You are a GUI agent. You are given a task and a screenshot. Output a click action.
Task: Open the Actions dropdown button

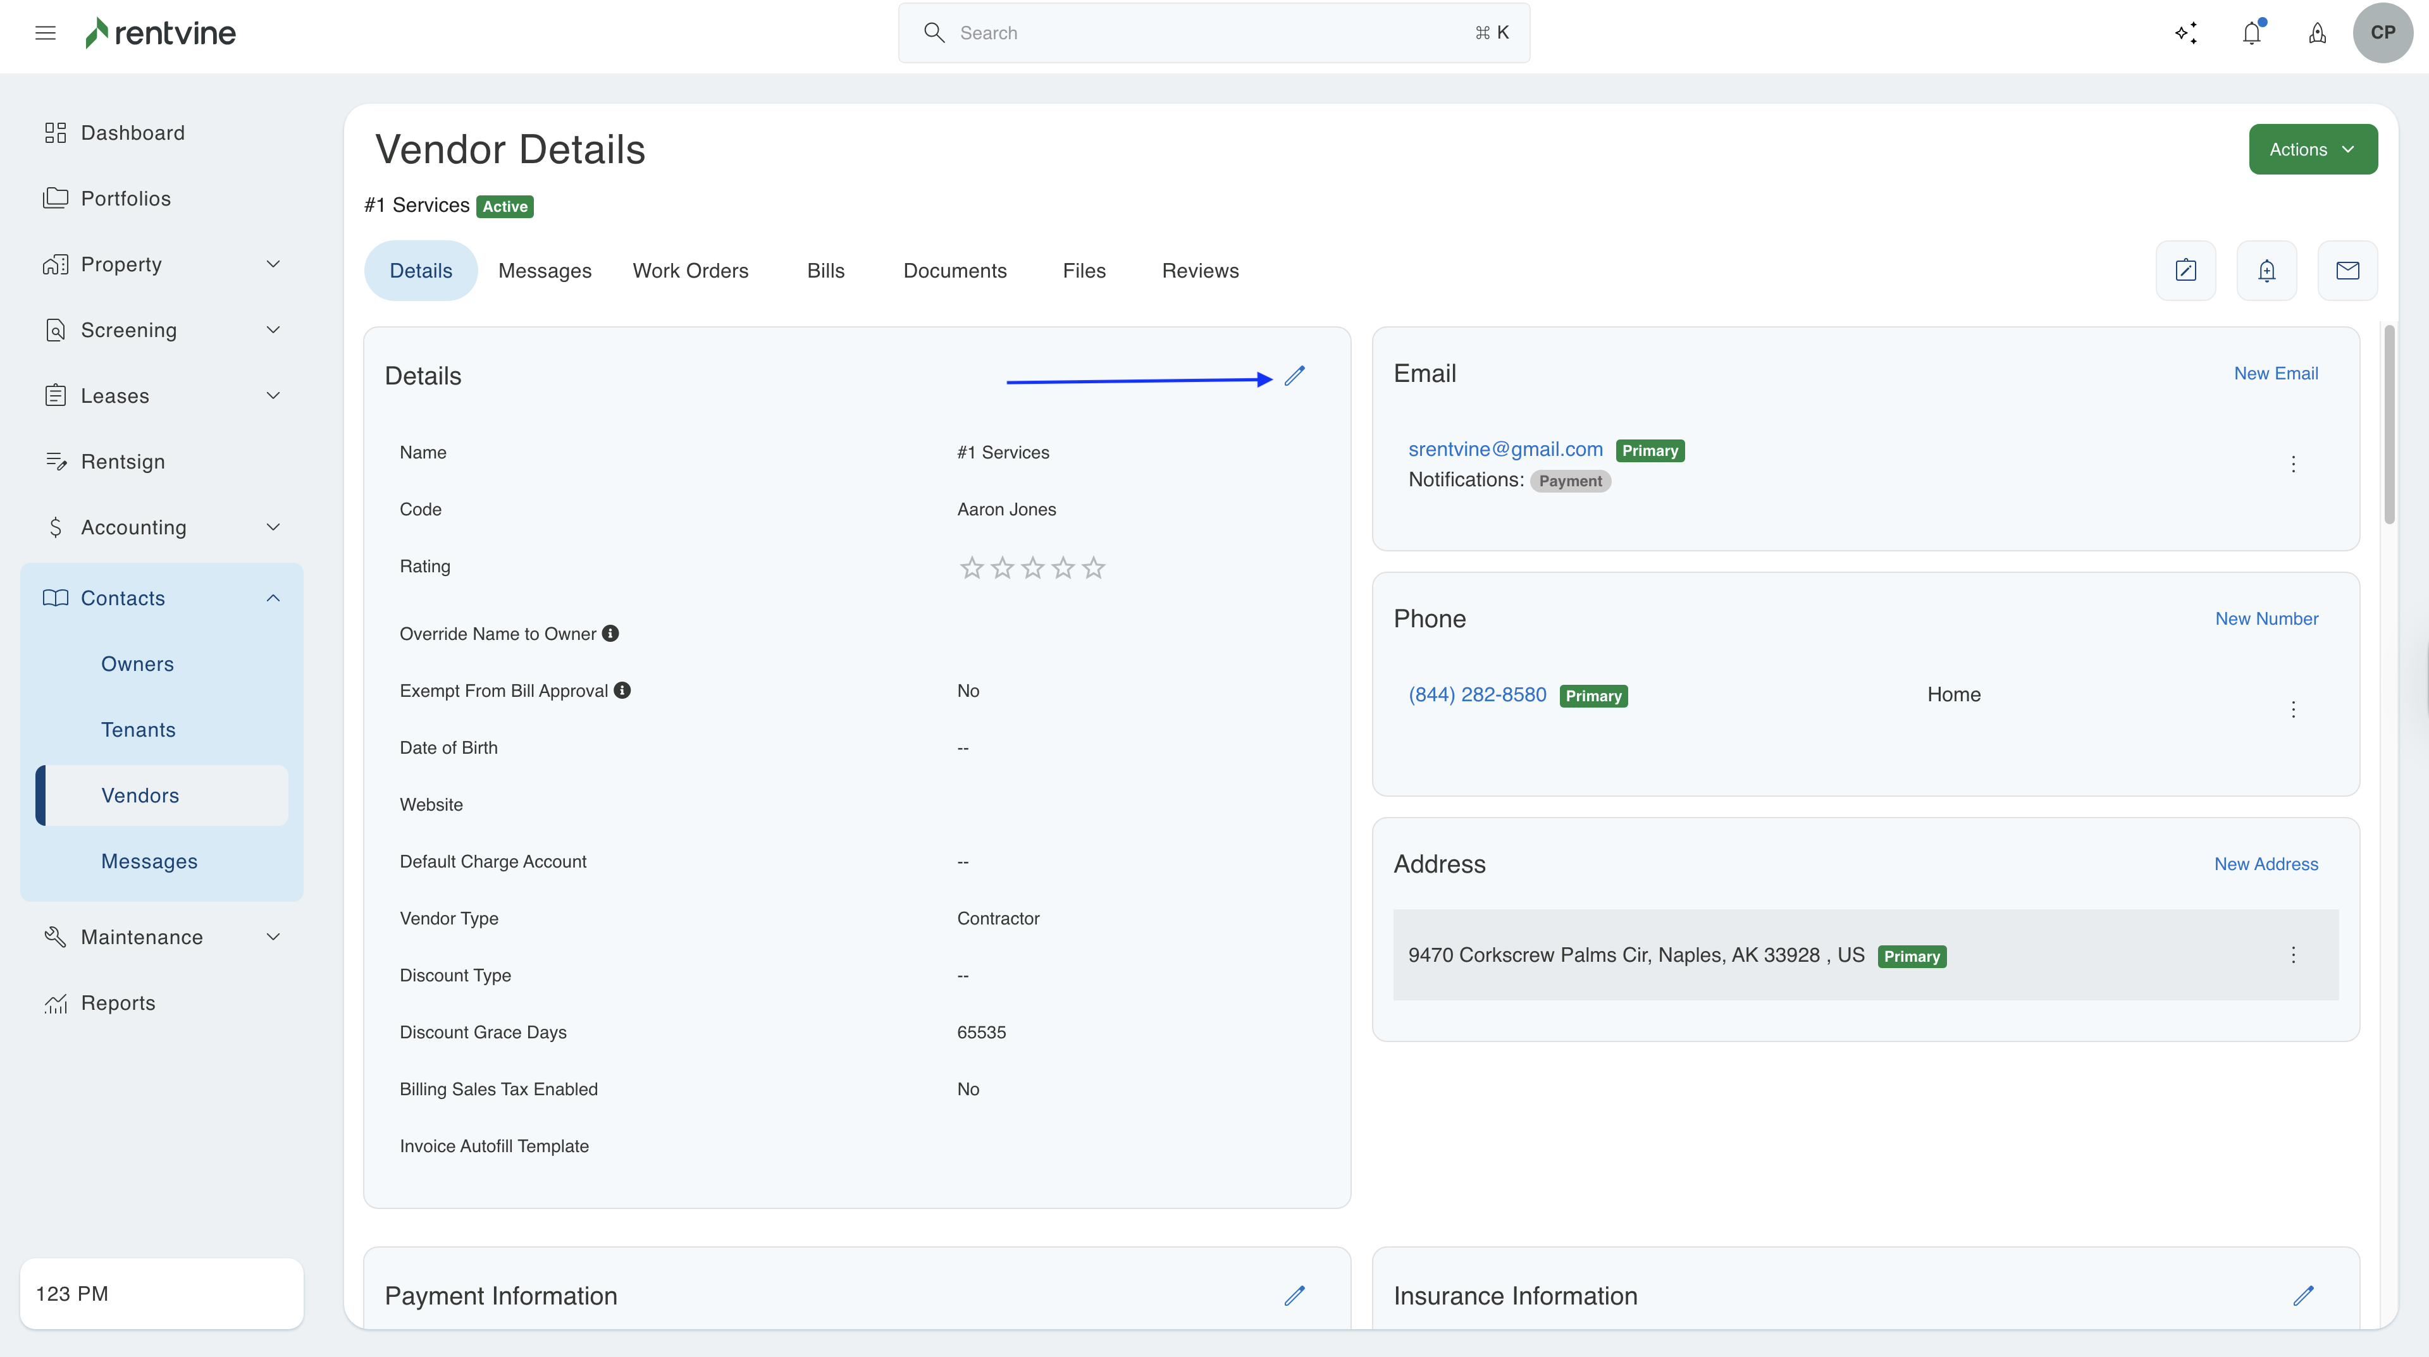2312,150
